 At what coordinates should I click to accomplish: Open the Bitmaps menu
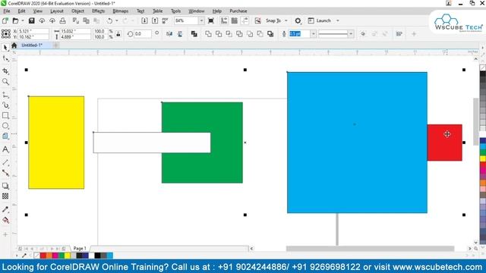(x=120, y=11)
